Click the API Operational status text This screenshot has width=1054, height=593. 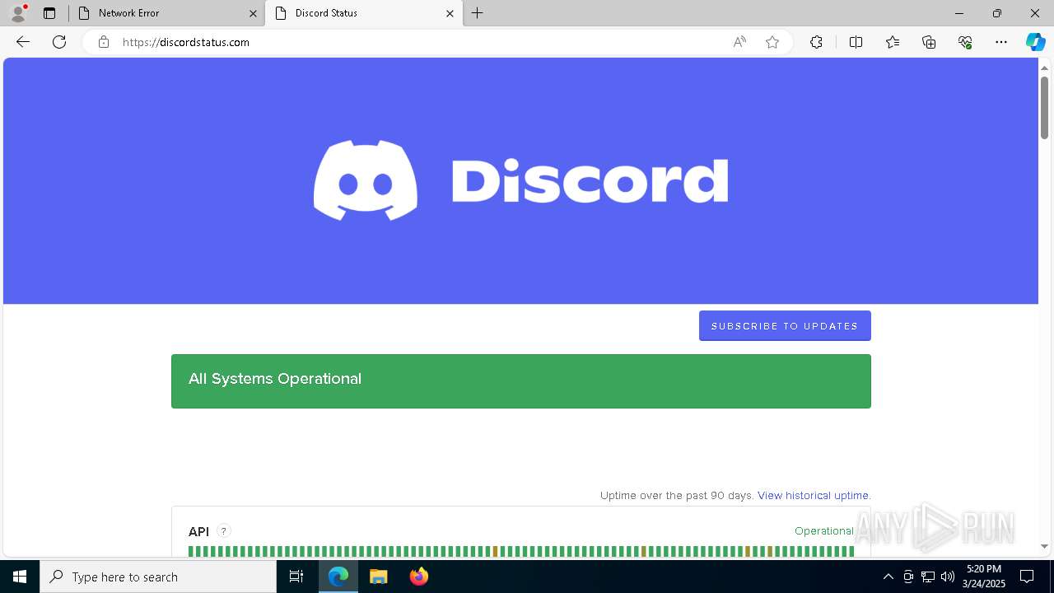(x=824, y=531)
